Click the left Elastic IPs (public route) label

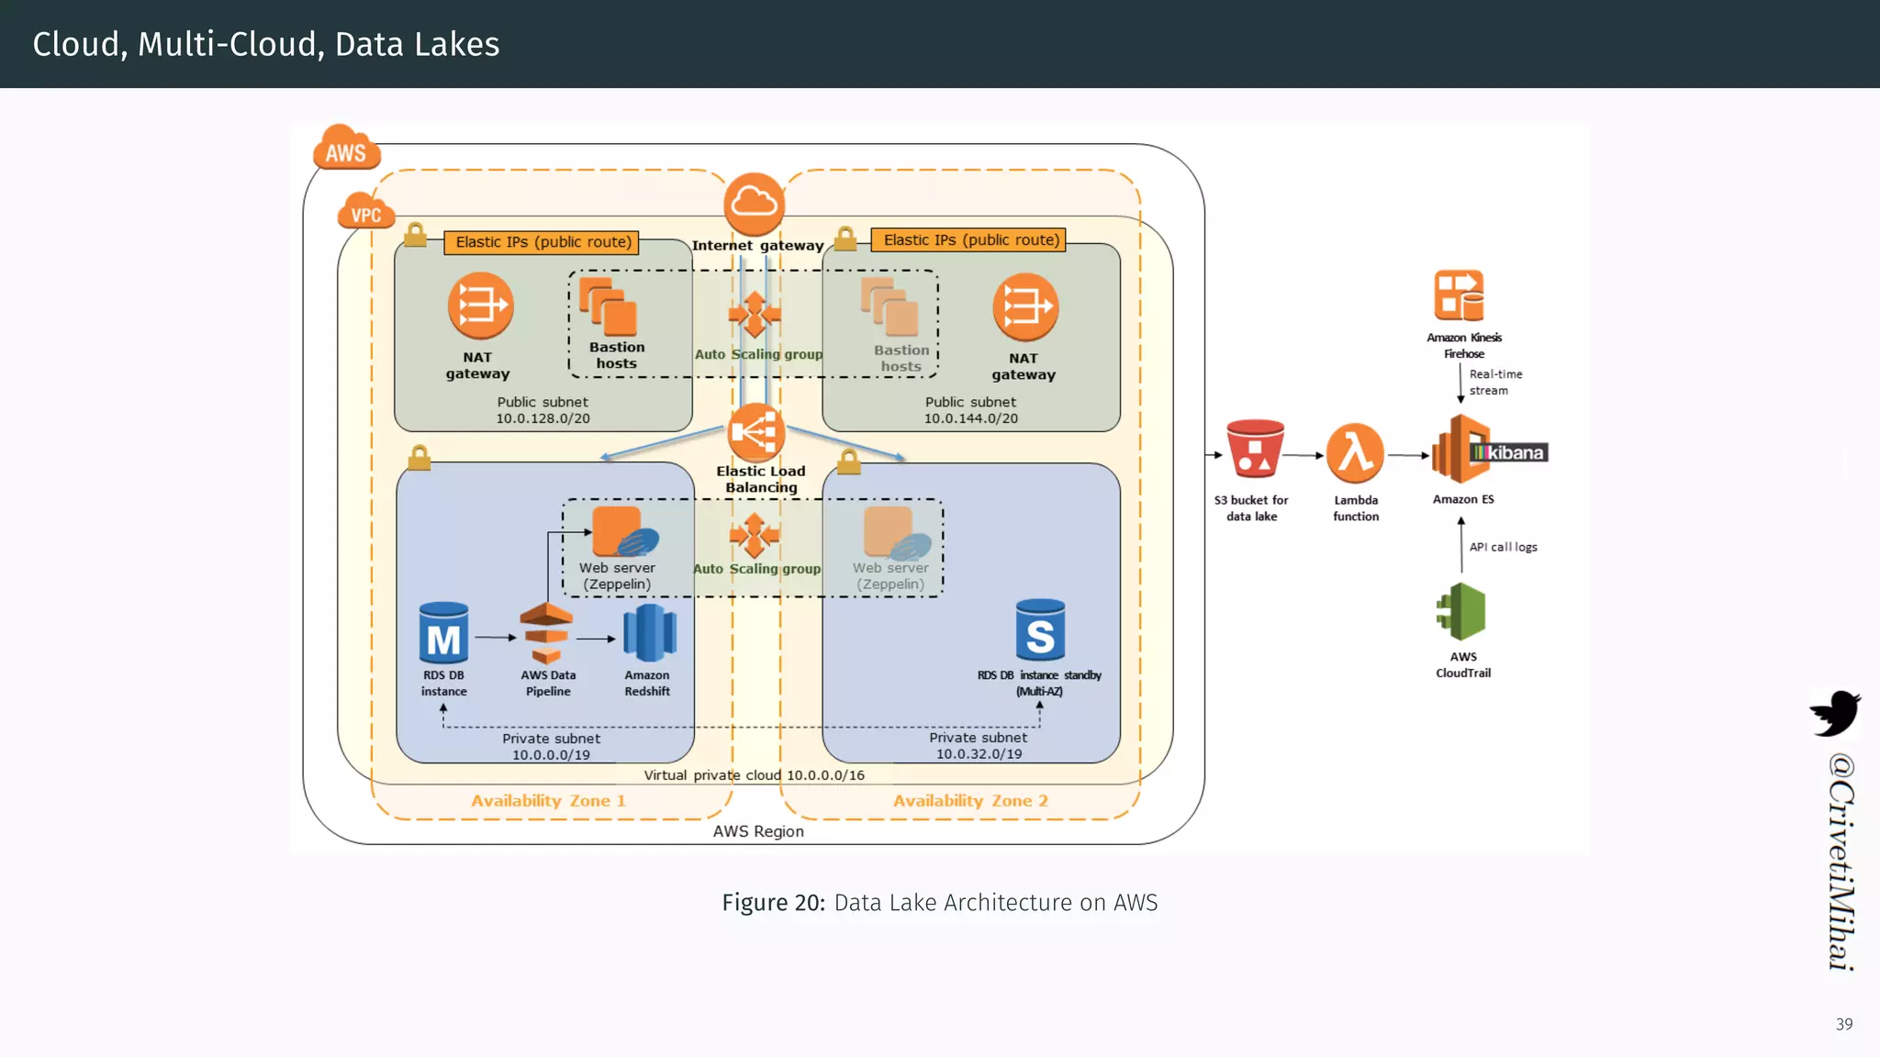(x=543, y=242)
